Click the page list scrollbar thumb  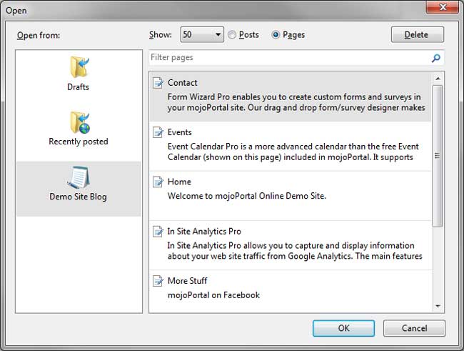point(438,154)
